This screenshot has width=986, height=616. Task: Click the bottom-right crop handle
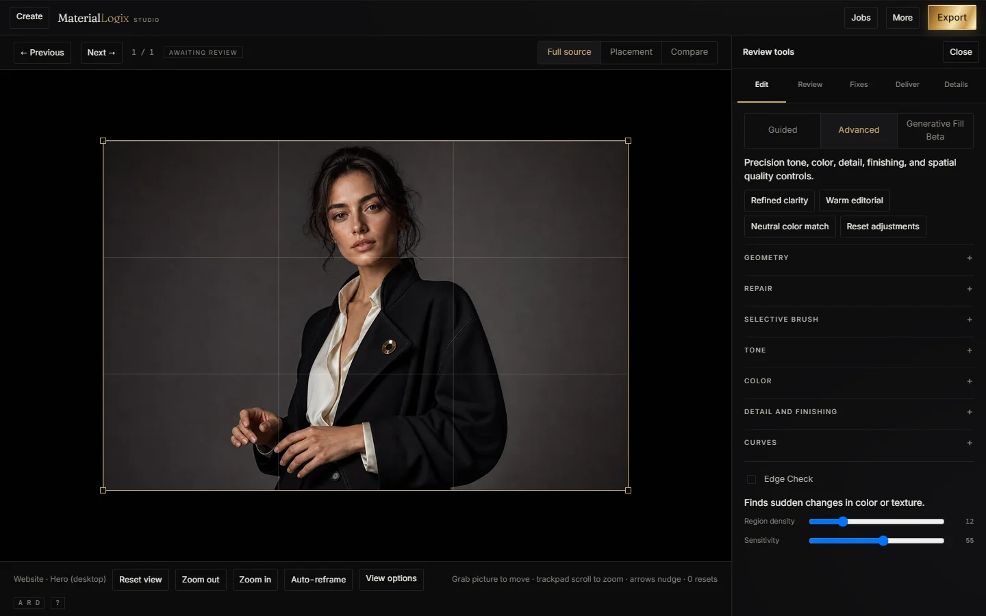pyautogui.click(x=629, y=491)
